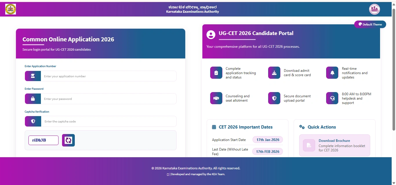The image size is (396, 185).
Task: Select the counseling and seat allotment icon
Action: pos(216,98)
